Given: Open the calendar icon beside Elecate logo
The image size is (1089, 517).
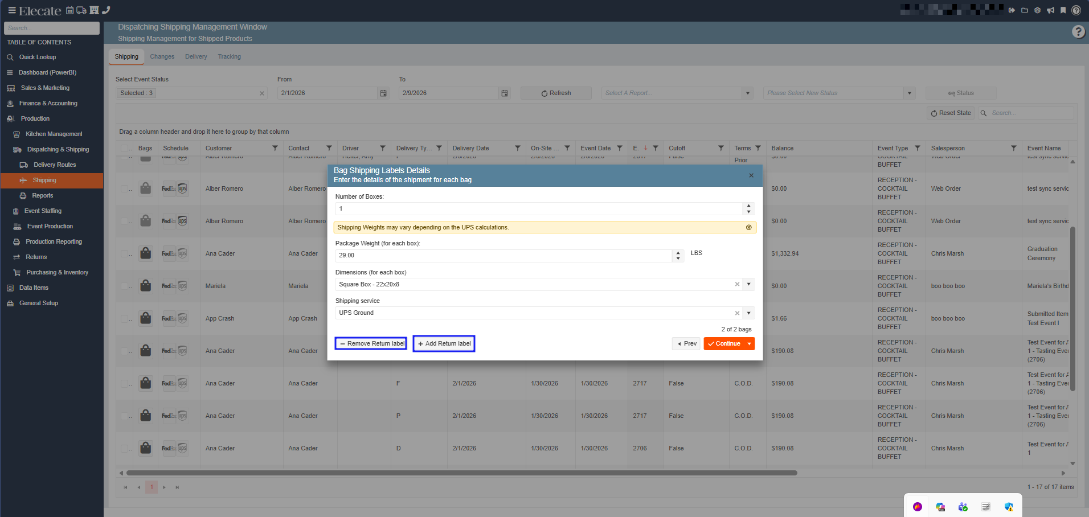Looking at the screenshot, I should [70, 10].
